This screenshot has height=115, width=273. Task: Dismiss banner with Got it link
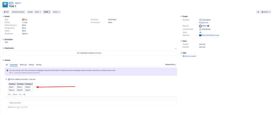click(x=11, y=73)
